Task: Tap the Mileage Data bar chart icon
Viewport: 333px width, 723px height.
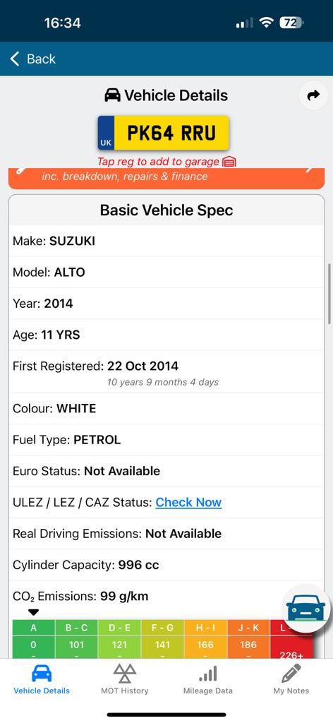Action: click(x=207, y=674)
